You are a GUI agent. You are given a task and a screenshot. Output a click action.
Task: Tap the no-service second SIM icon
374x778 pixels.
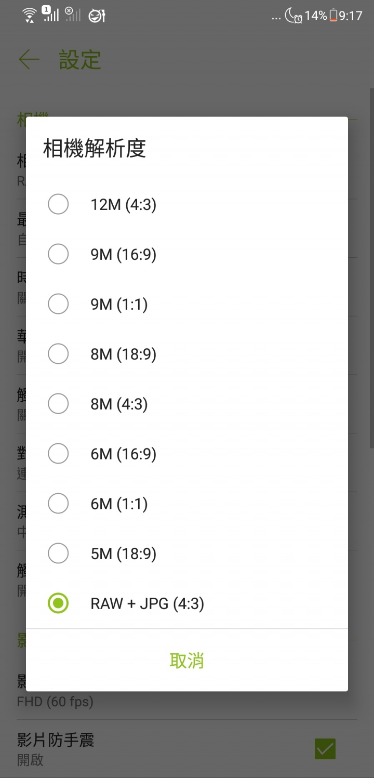(73, 15)
